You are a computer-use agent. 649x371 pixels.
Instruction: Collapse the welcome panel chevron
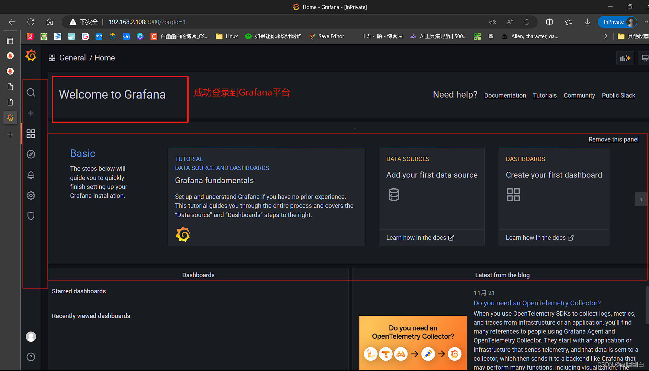pyautogui.click(x=355, y=128)
